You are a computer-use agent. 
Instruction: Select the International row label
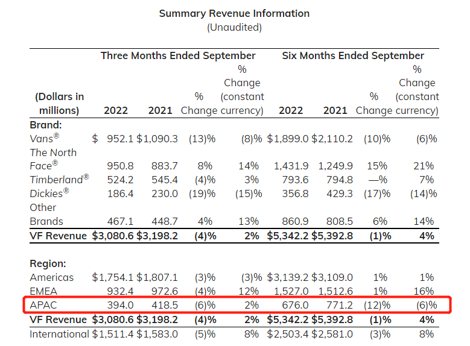tap(59, 334)
